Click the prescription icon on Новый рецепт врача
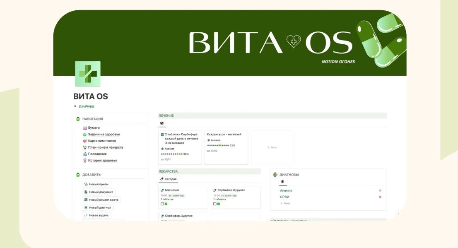The height and width of the screenshot is (248, 458). tap(86, 200)
